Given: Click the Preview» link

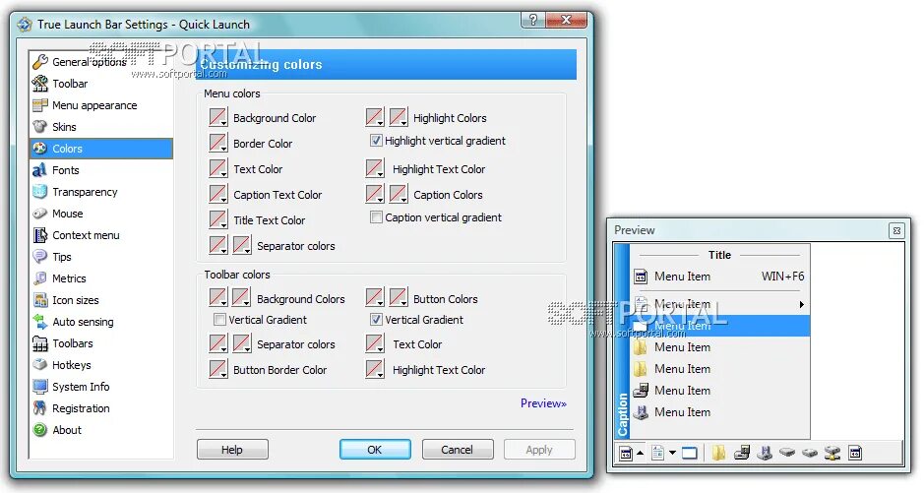Looking at the screenshot, I should point(543,403).
